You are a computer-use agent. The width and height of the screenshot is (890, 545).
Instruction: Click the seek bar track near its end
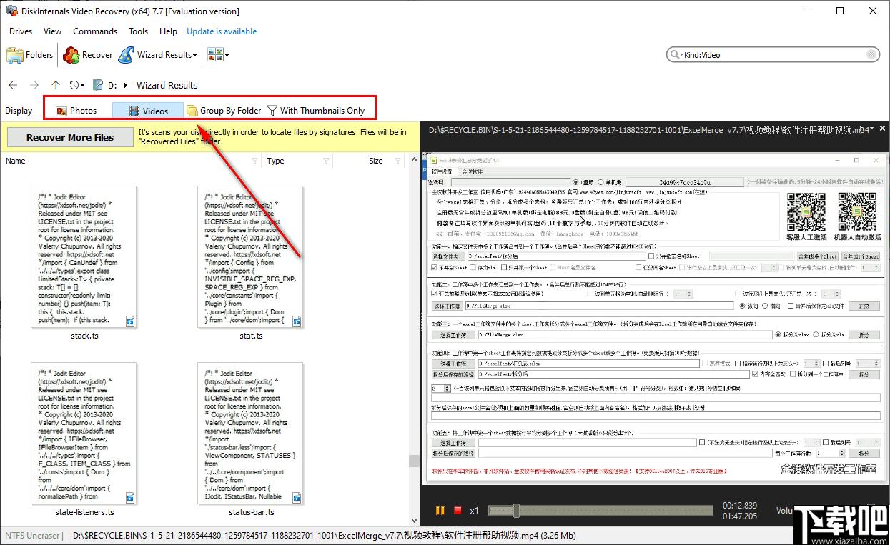coord(708,510)
